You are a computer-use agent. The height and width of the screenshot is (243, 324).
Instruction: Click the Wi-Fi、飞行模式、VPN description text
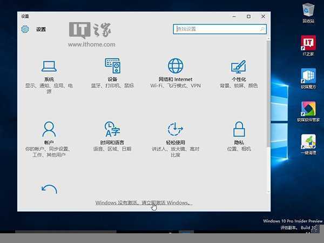point(175,85)
